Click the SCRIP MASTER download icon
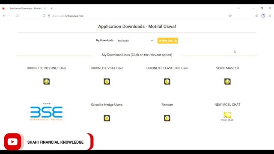 pyautogui.click(x=227, y=82)
